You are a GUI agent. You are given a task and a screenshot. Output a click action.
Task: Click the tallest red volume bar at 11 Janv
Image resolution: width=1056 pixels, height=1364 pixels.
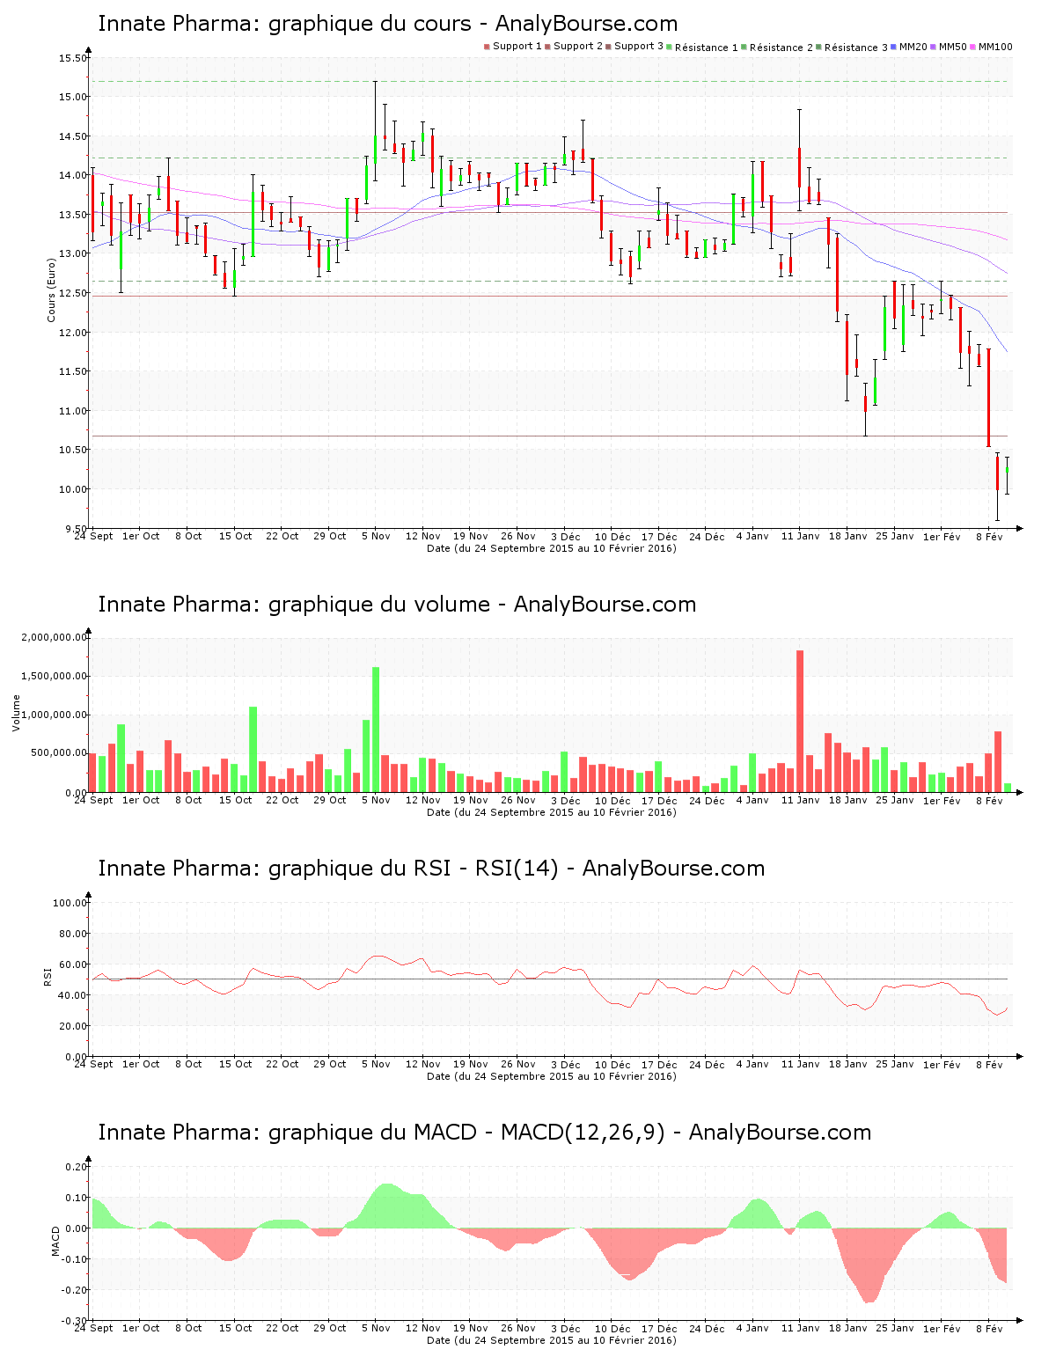coord(800,722)
